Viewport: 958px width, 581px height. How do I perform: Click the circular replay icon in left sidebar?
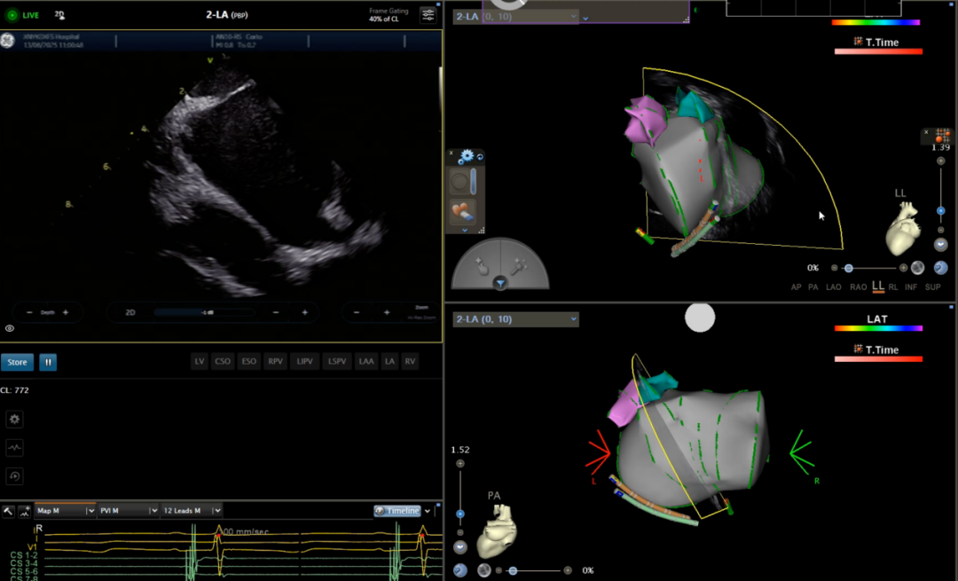point(14,476)
